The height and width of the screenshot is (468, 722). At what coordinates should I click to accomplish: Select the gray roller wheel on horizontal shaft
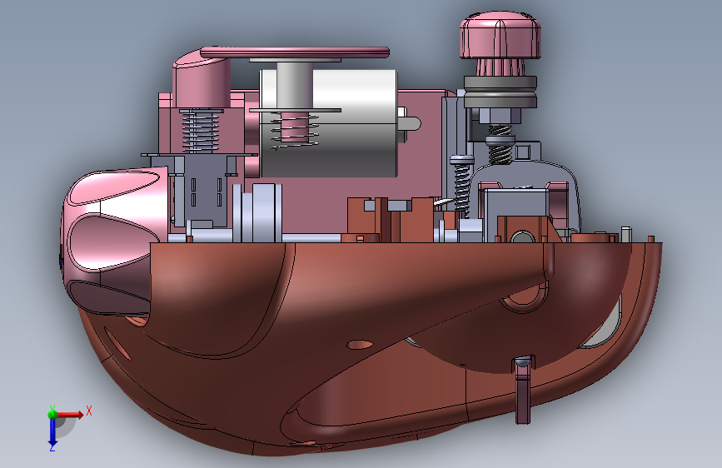257,212
